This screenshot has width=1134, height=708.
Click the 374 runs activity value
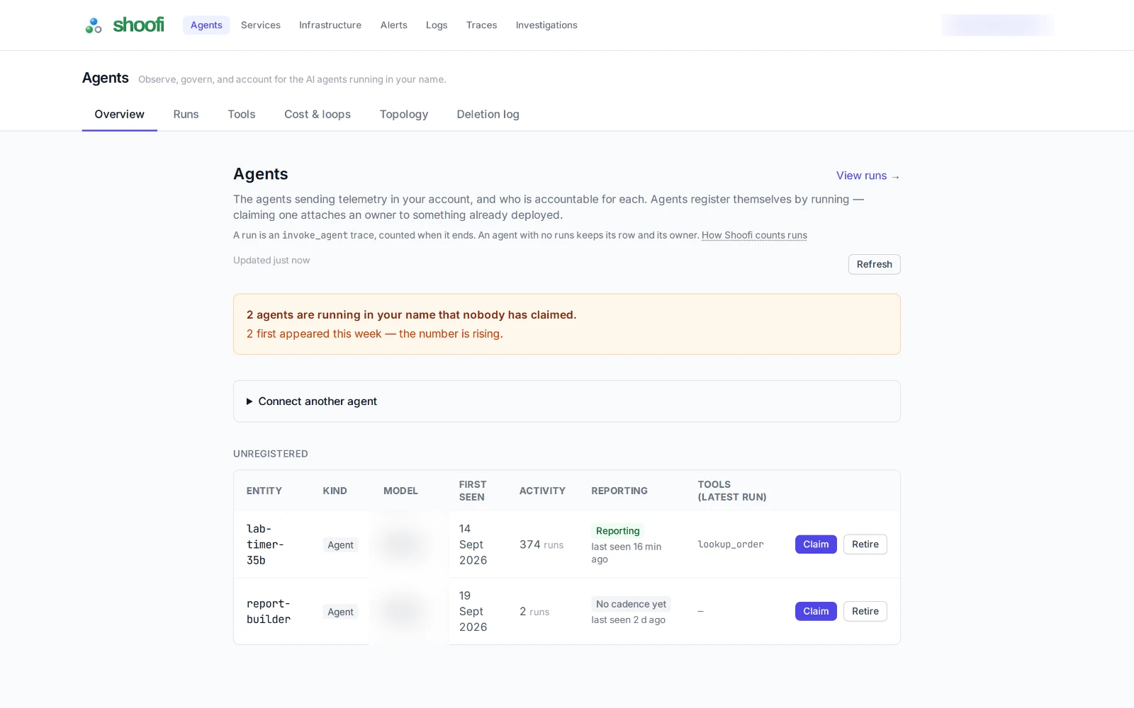[541, 544]
